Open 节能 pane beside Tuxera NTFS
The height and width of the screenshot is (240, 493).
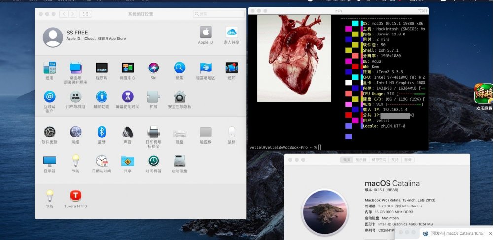click(50, 196)
